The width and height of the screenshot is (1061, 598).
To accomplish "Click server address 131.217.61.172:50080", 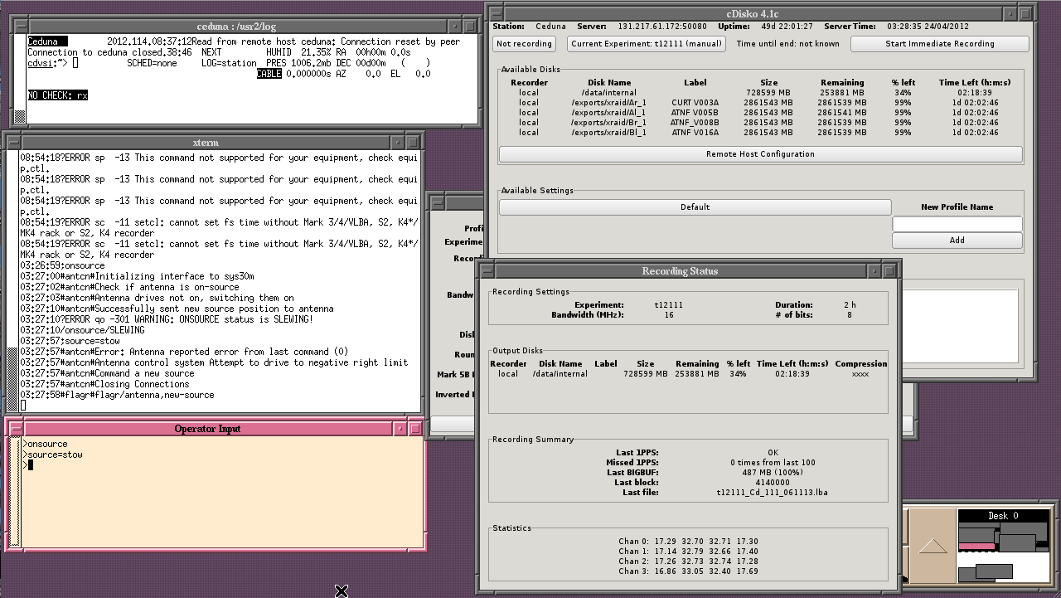I will coord(662,27).
